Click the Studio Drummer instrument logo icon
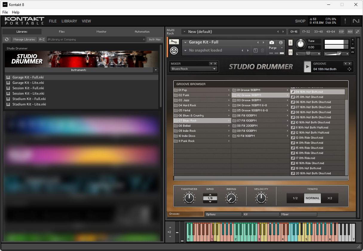363x251 pixels. (174, 51)
